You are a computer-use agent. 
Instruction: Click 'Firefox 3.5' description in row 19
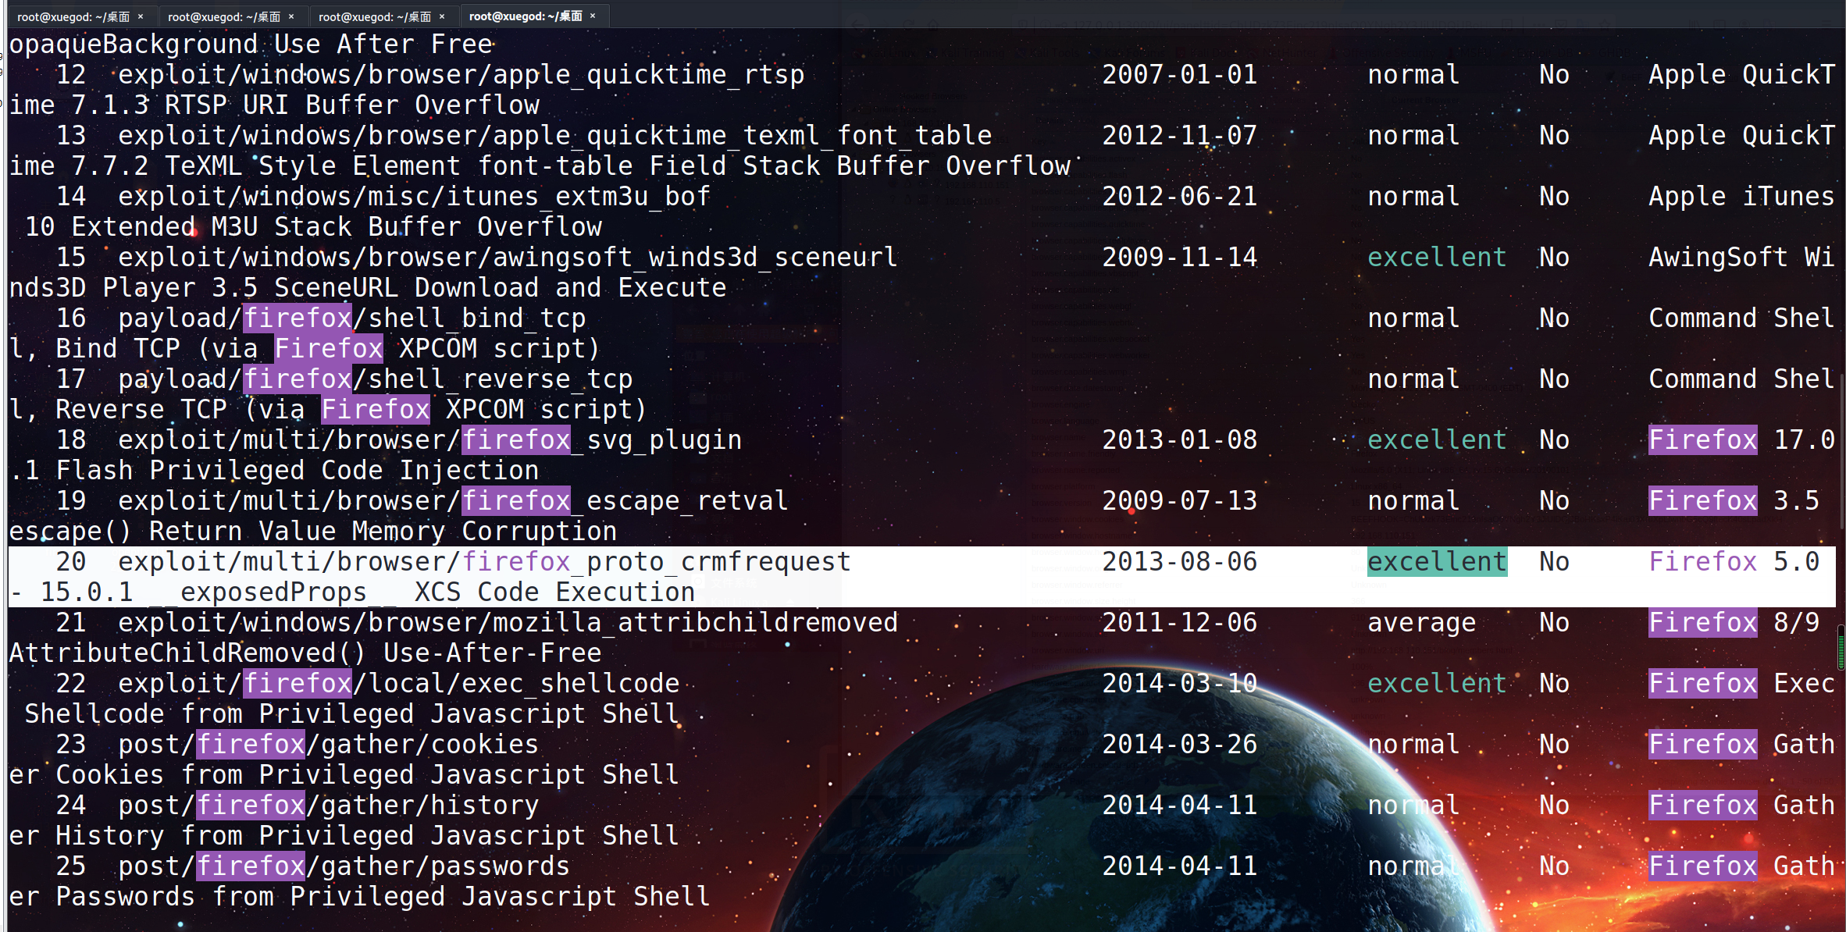click(x=1734, y=501)
